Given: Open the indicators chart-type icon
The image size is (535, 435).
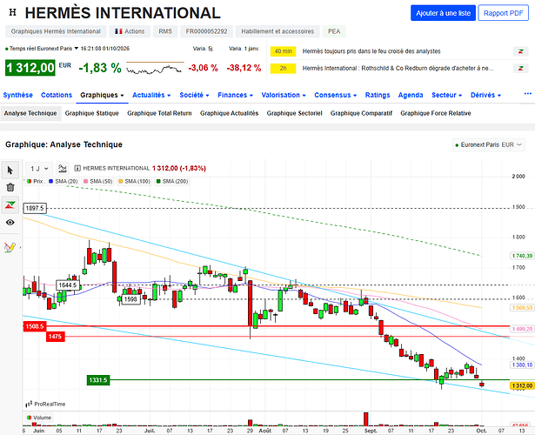Looking at the screenshot, I should pos(63,169).
